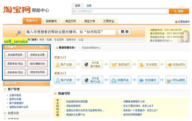Click the 密码安全设置 button
Screen dimensions: 192x121
point(37,55)
